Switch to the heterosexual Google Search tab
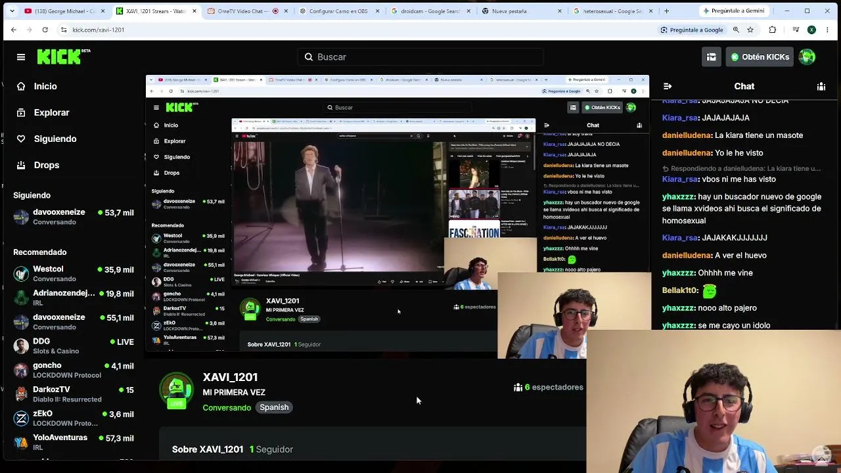This screenshot has height=473, width=841. click(611, 11)
